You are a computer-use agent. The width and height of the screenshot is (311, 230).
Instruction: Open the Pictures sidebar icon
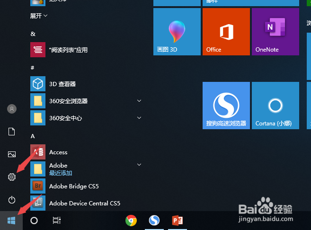tap(12, 154)
